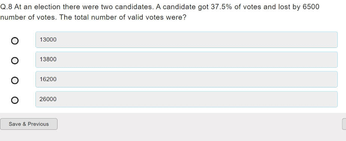Click the '26000' number text label
This screenshot has width=346, height=141.
click(48, 99)
